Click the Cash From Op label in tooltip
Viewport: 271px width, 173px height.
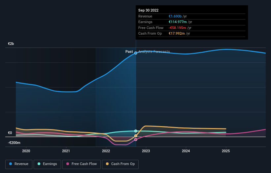150,34
